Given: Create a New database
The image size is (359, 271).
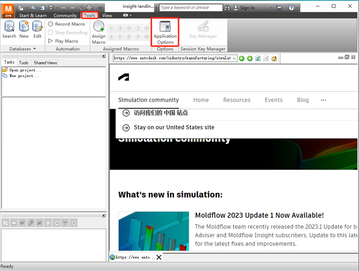Looking at the screenshot, I should (24, 29).
